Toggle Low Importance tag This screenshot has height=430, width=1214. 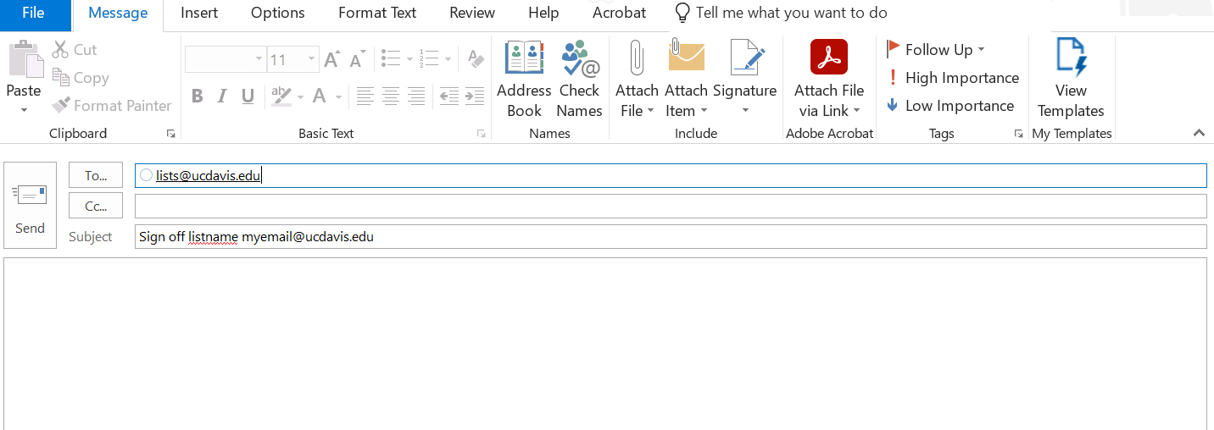949,106
